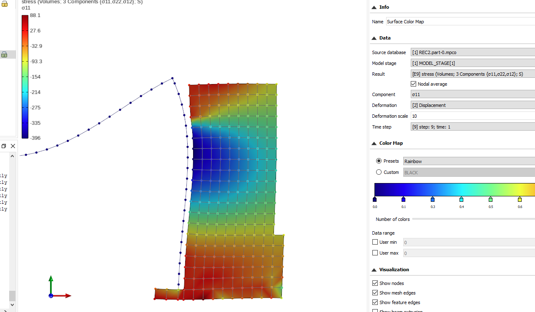Image resolution: width=535 pixels, height=312 pixels.
Task: Collapse the Color Map section
Action: click(x=374, y=143)
